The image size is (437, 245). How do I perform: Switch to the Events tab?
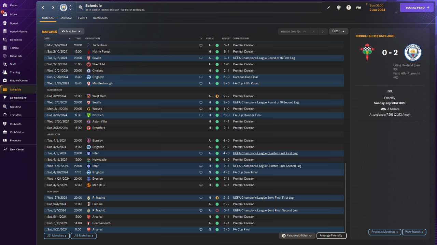(x=82, y=18)
